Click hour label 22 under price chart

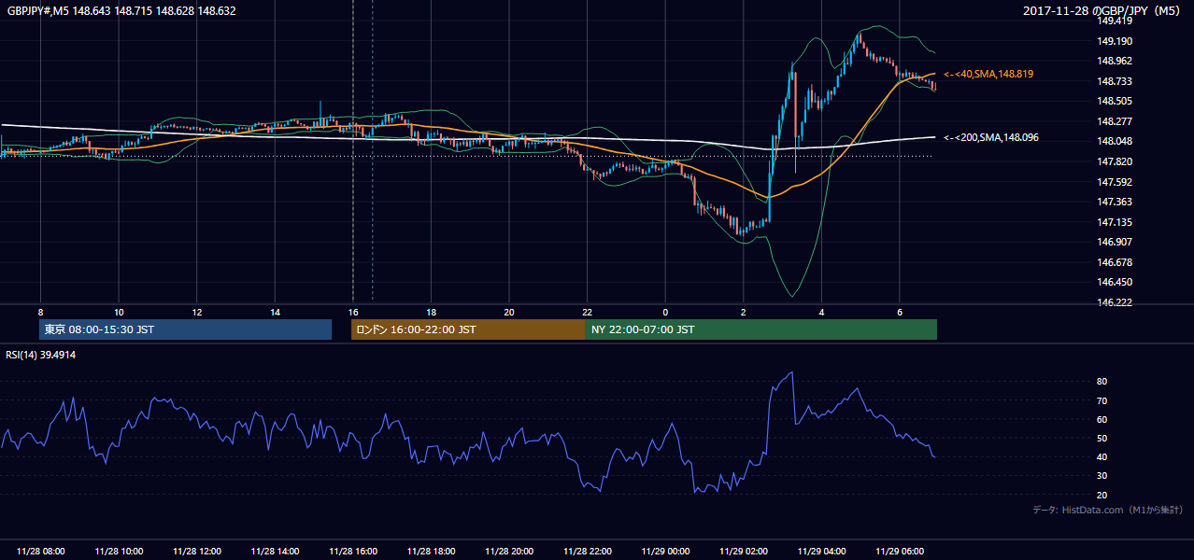[587, 312]
